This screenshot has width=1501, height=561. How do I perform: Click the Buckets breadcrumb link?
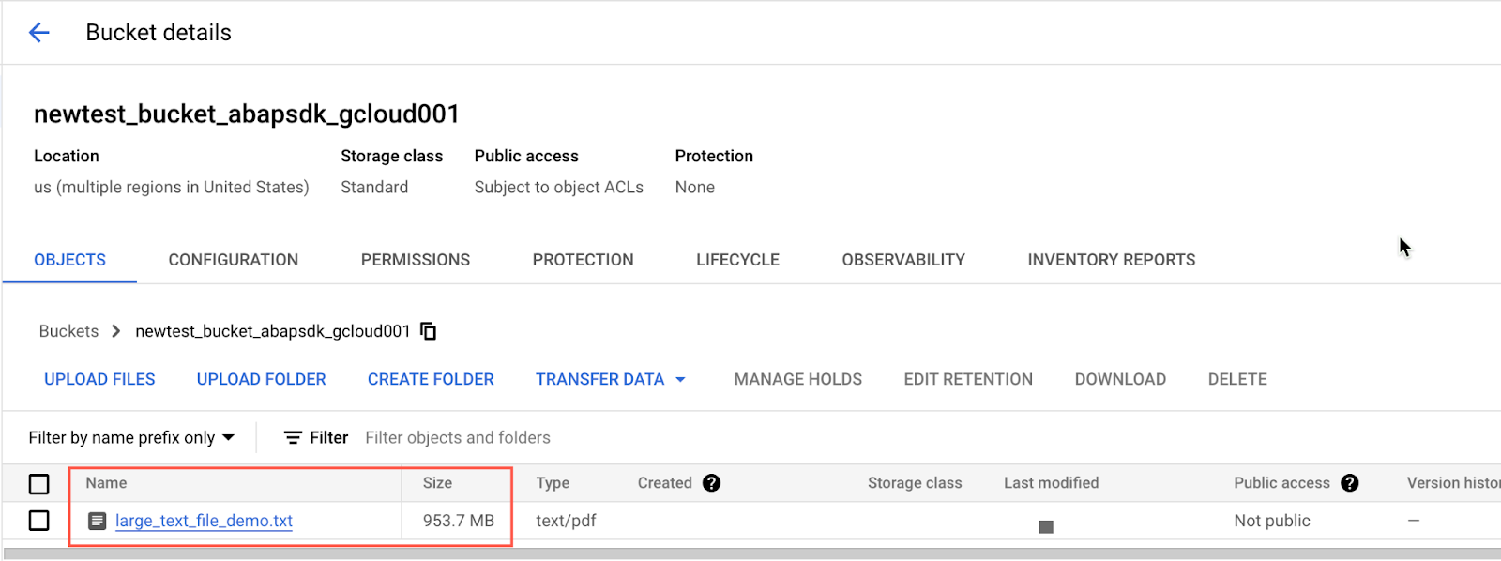(x=68, y=331)
